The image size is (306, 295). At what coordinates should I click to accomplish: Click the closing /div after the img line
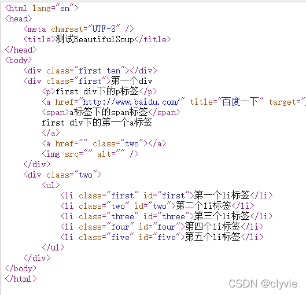click(x=37, y=164)
